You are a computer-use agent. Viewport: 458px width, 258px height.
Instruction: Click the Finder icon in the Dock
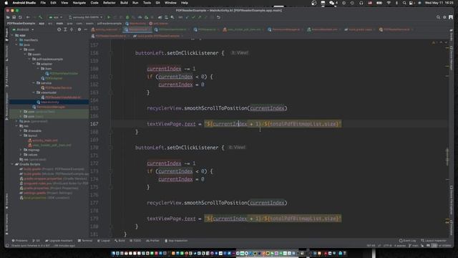pos(113,253)
